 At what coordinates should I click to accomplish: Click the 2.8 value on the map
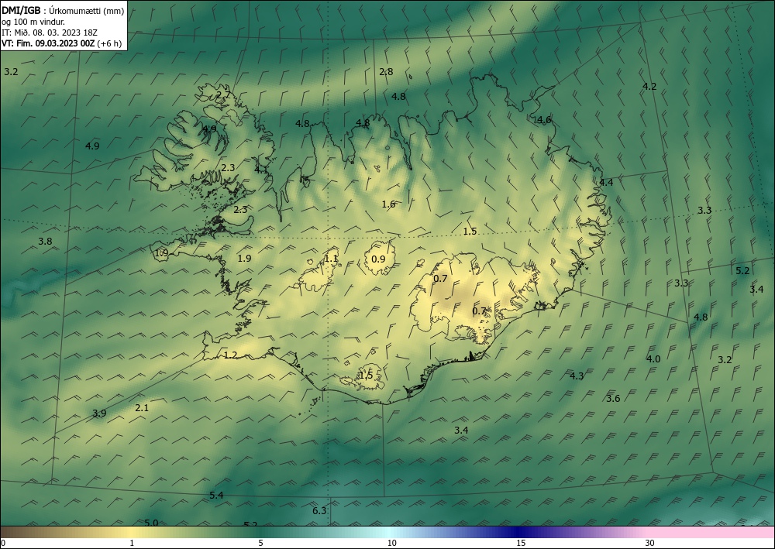(386, 71)
